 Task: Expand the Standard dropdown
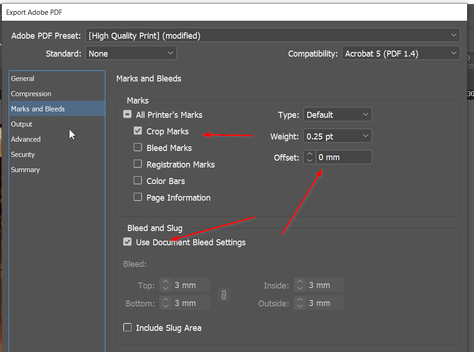(x=131, y=54)
